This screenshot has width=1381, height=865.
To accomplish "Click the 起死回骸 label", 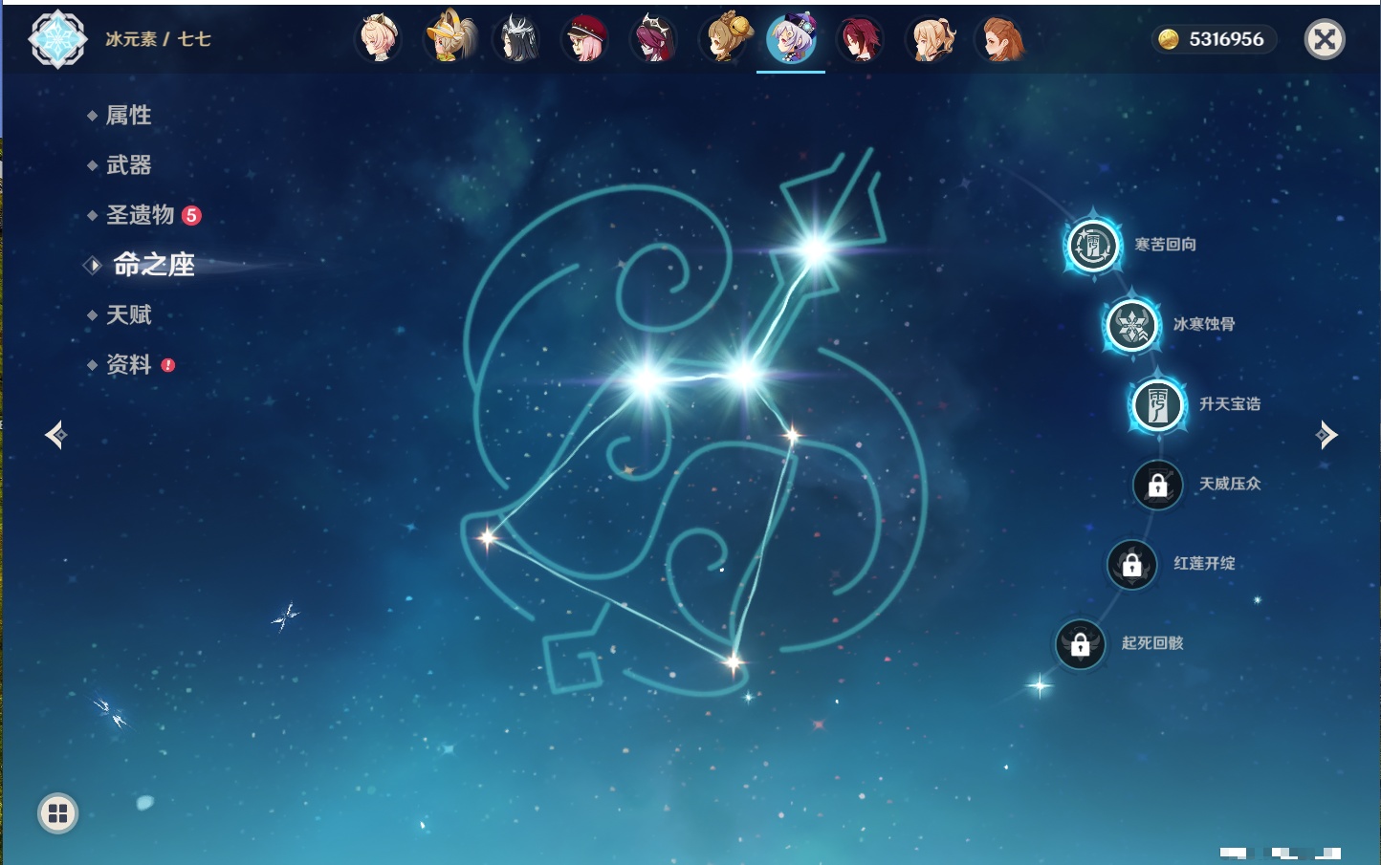I will point(1152,643).
